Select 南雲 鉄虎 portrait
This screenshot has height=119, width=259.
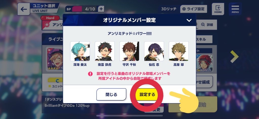click(104, 51)
